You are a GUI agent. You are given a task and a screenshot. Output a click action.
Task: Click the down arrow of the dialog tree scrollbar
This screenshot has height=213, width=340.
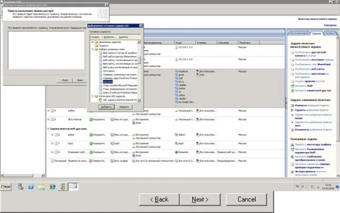pos(139,100)
